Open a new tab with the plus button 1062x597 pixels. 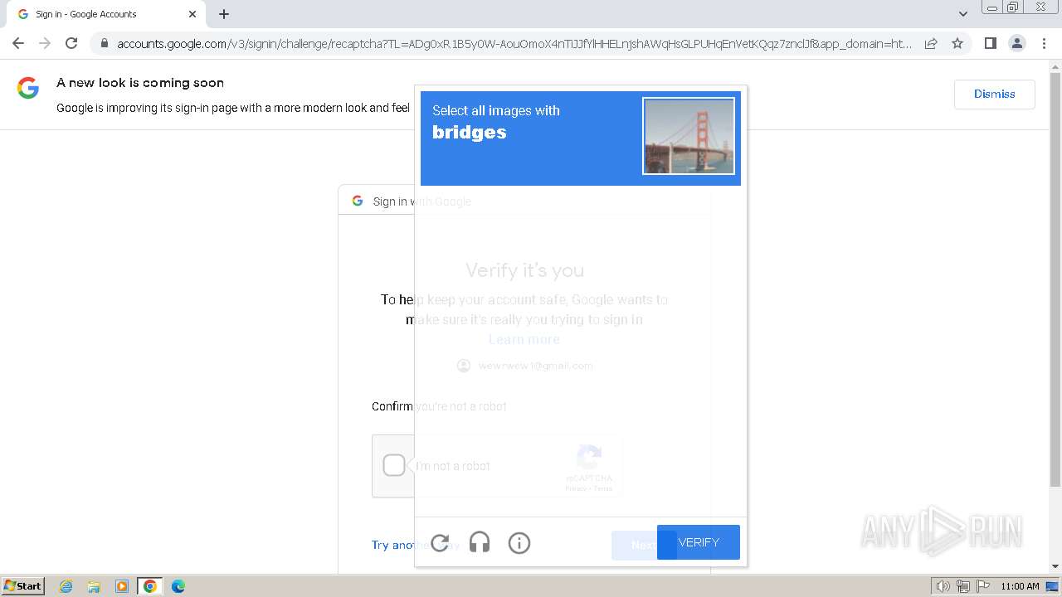[224, 14]
